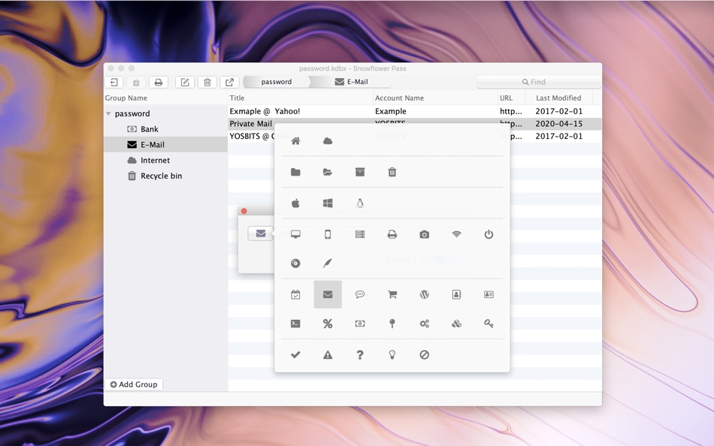The width and height of the screenshot is (714, 446).
Task: Choose the Windows logo icon
Action: point(328,203)
